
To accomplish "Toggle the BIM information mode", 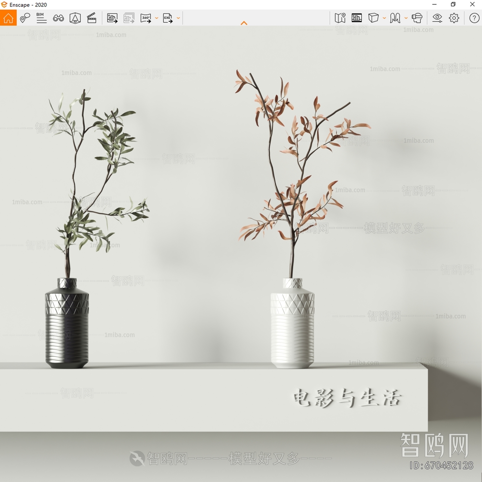I will pos(41,18).
